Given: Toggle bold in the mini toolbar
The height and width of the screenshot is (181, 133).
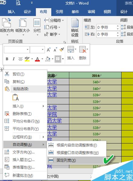Looking at the screenshot, I should coord(7,59).
